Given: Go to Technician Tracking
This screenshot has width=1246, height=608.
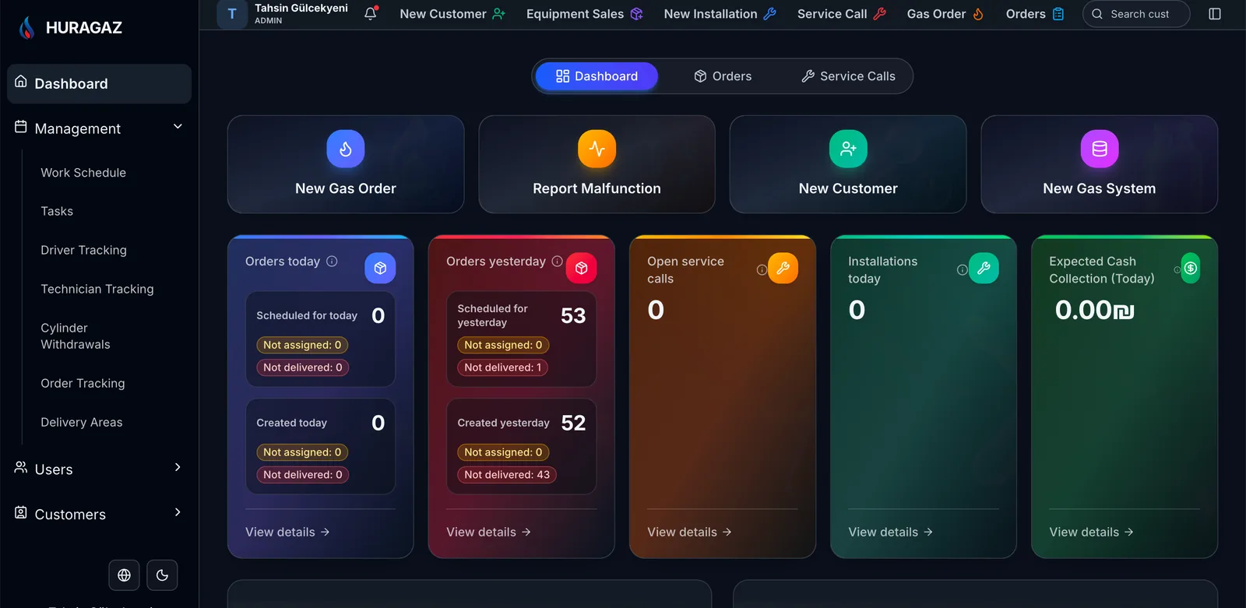Looking at the screenshot, I should 97,289.
